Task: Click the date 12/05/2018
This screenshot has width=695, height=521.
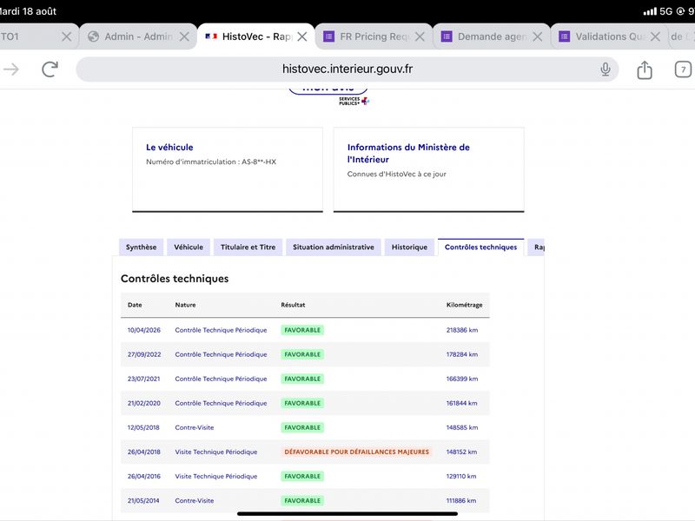Action: tap(143, 427)
